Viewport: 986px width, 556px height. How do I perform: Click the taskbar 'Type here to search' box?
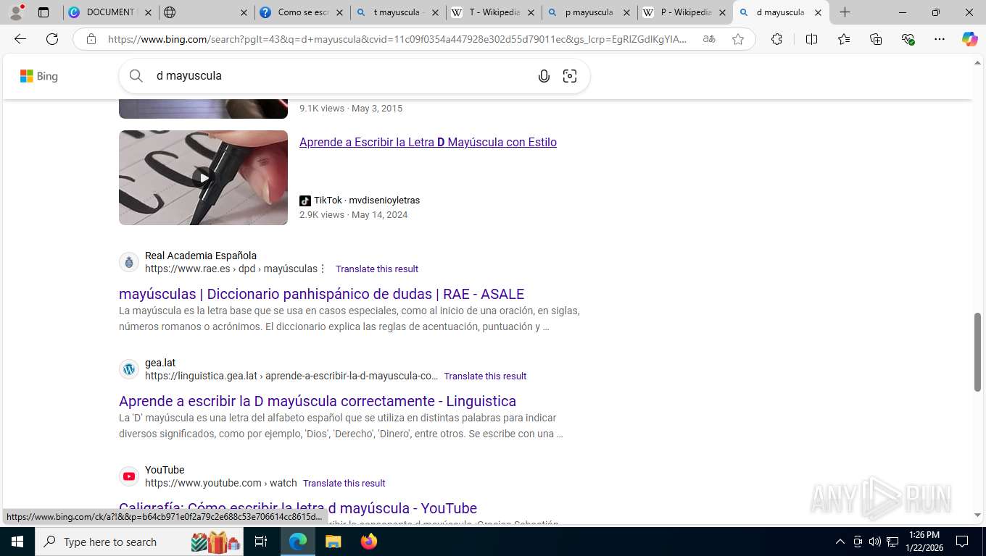140,542
